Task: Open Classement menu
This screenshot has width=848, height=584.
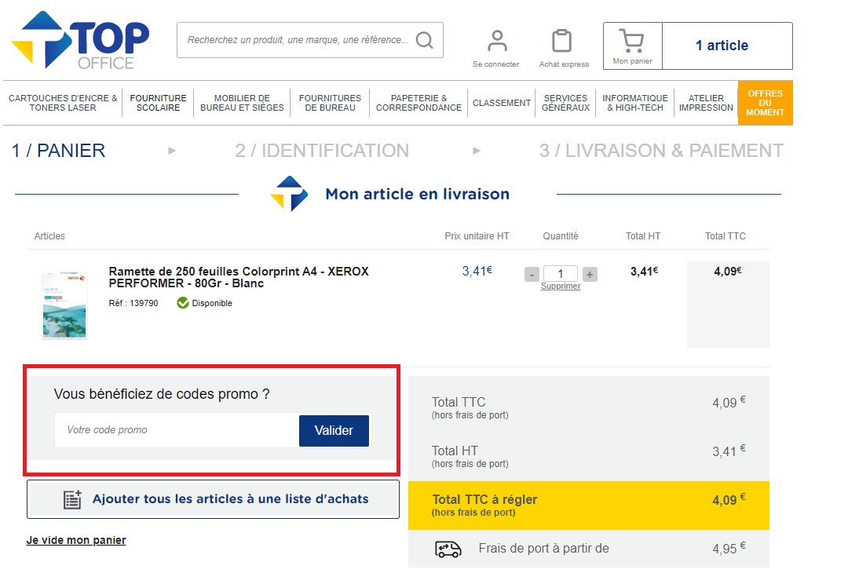Action: (501, 103)
